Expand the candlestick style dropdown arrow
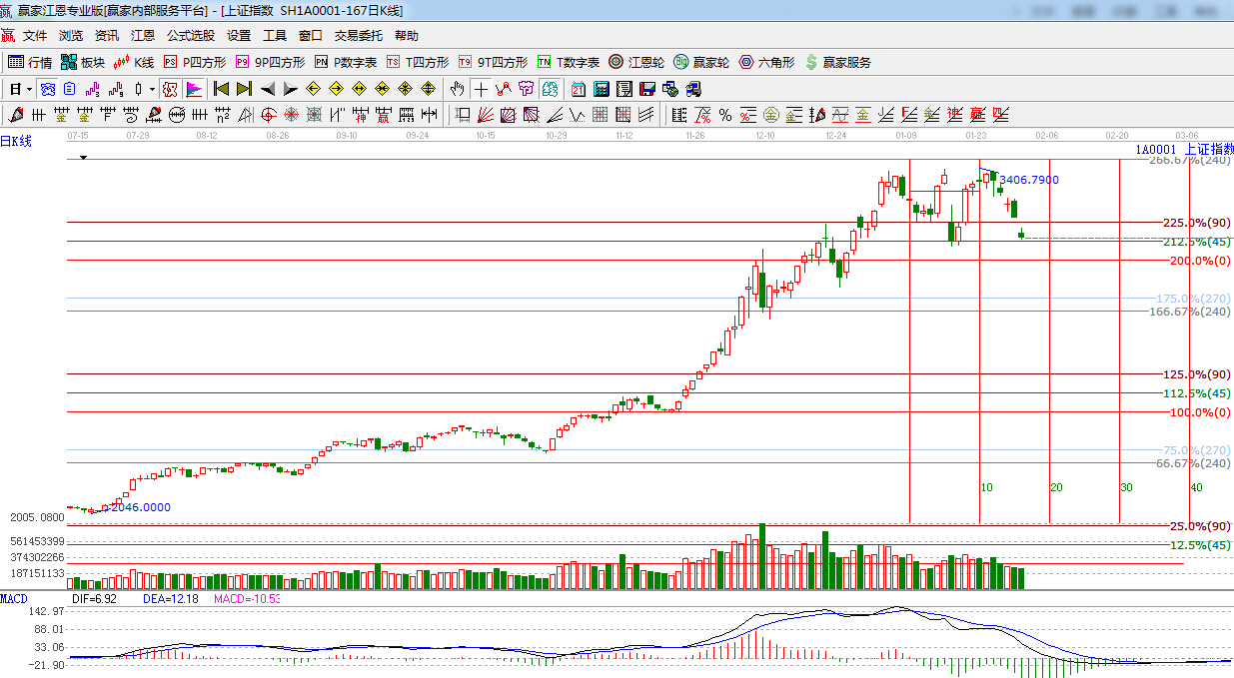 [x=152, y=89]
